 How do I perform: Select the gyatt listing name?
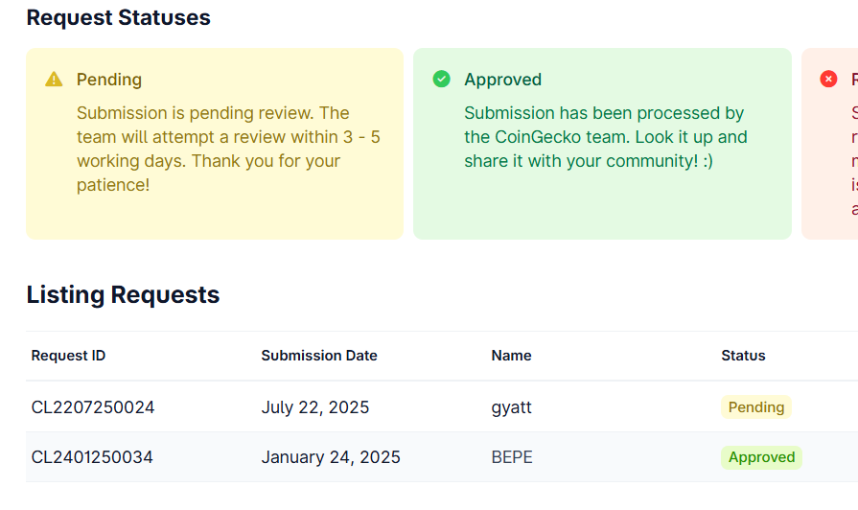(512, 407)
